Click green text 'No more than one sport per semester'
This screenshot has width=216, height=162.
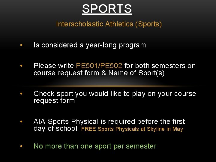(x=95, y=146)
